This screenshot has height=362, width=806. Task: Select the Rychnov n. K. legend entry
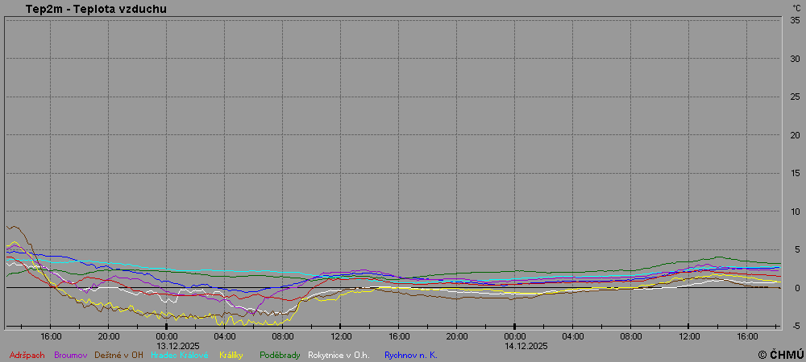click(x=411, y=355)
